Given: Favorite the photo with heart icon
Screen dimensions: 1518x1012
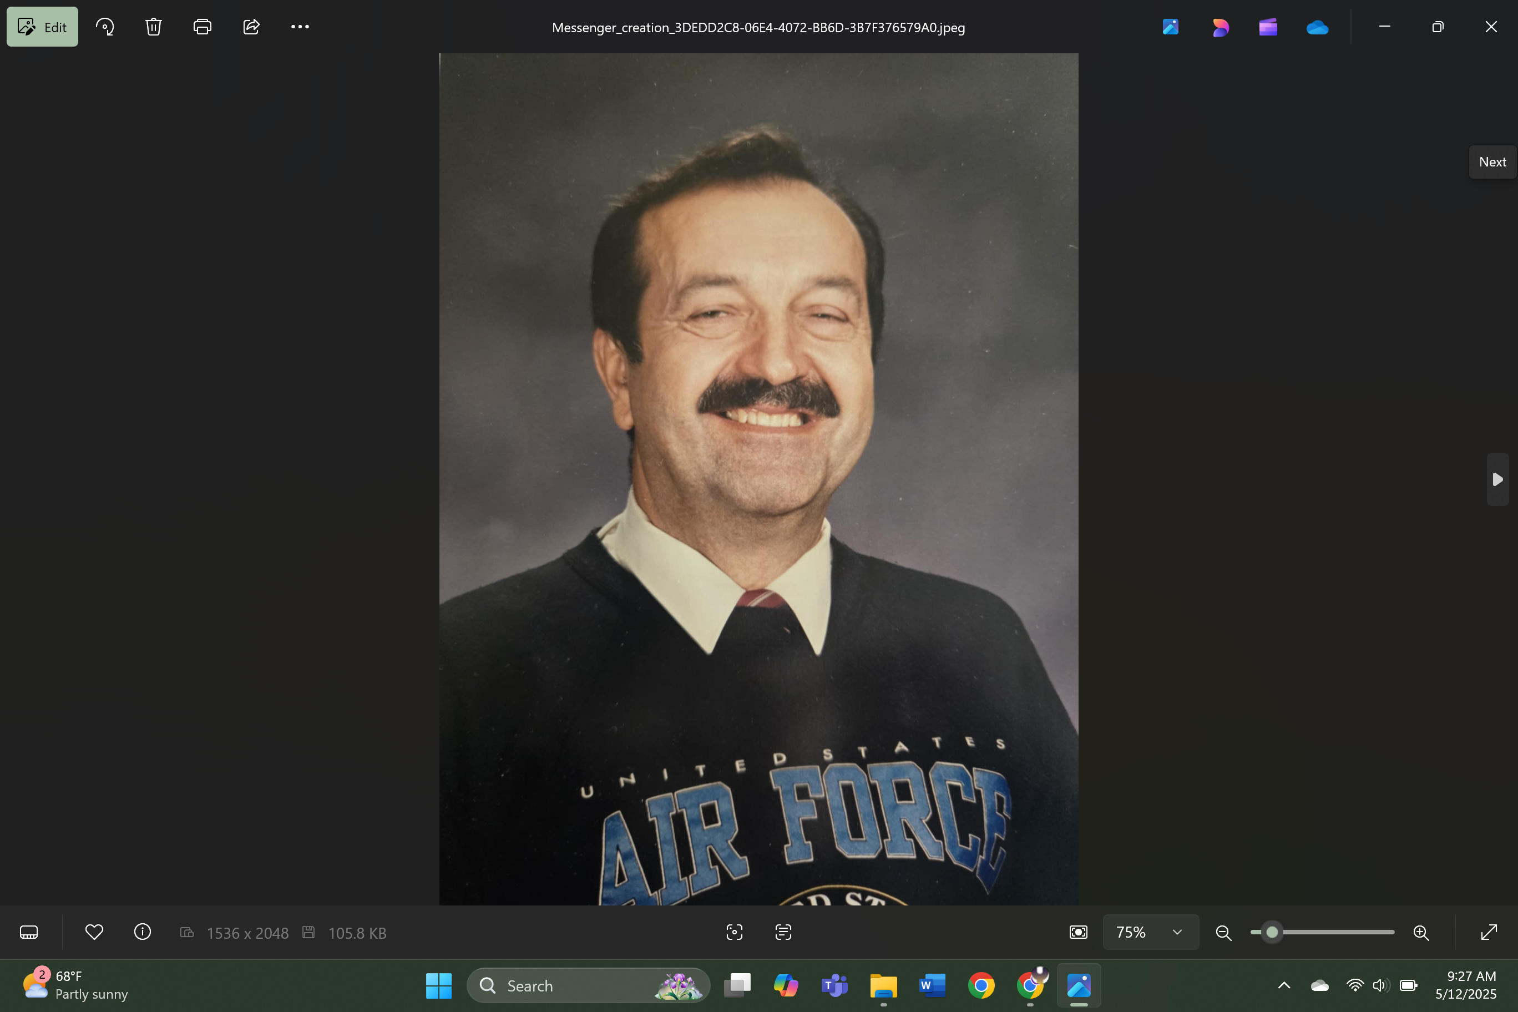Looking at the screenshot, I should [x=94, y=932].
